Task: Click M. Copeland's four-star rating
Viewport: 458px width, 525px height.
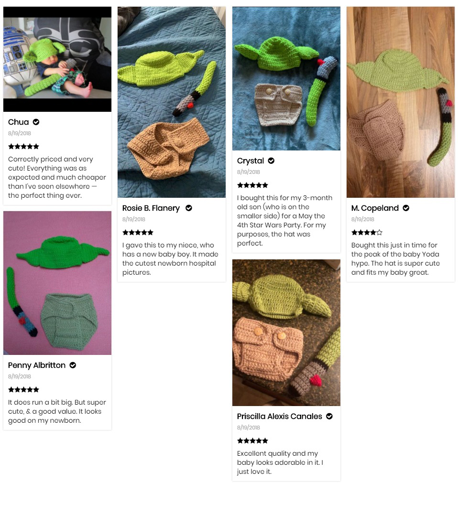Action: point(367,232)
